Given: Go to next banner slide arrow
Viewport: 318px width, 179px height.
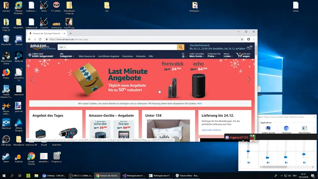Looking at the screenshot, I should point(248,80).
